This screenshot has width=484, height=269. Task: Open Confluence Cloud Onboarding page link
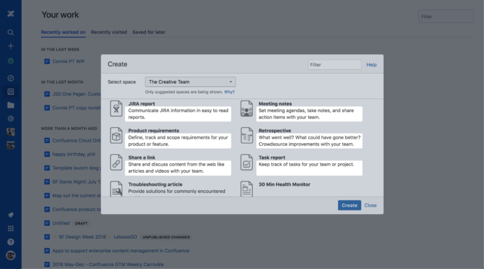pos(76,140)
